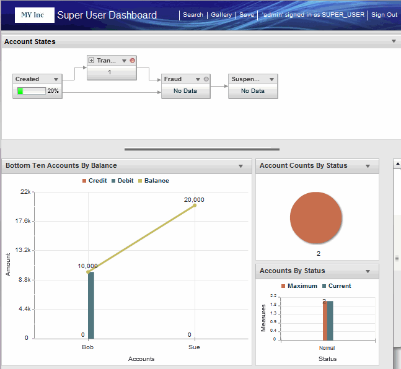The height and width of the screenshot is (369, 401).
Task: Click the Created node 20% progress bar
Action: (32, 90)
